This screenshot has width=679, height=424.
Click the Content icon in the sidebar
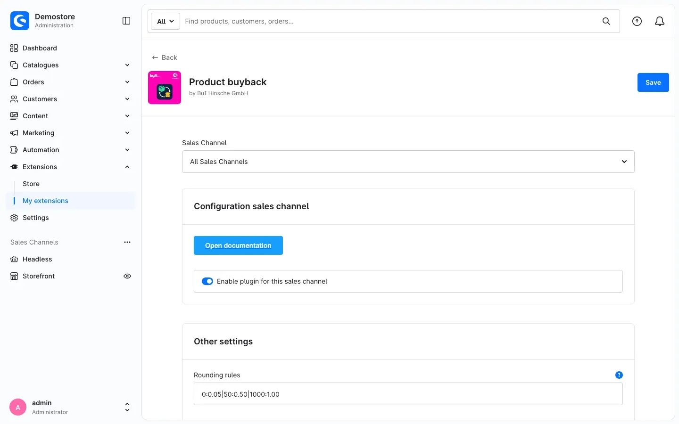[14, 116]
